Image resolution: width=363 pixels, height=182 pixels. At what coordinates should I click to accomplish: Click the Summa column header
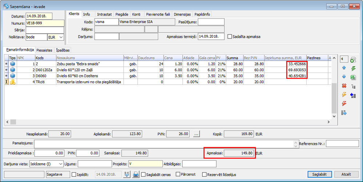pos(234,58)
